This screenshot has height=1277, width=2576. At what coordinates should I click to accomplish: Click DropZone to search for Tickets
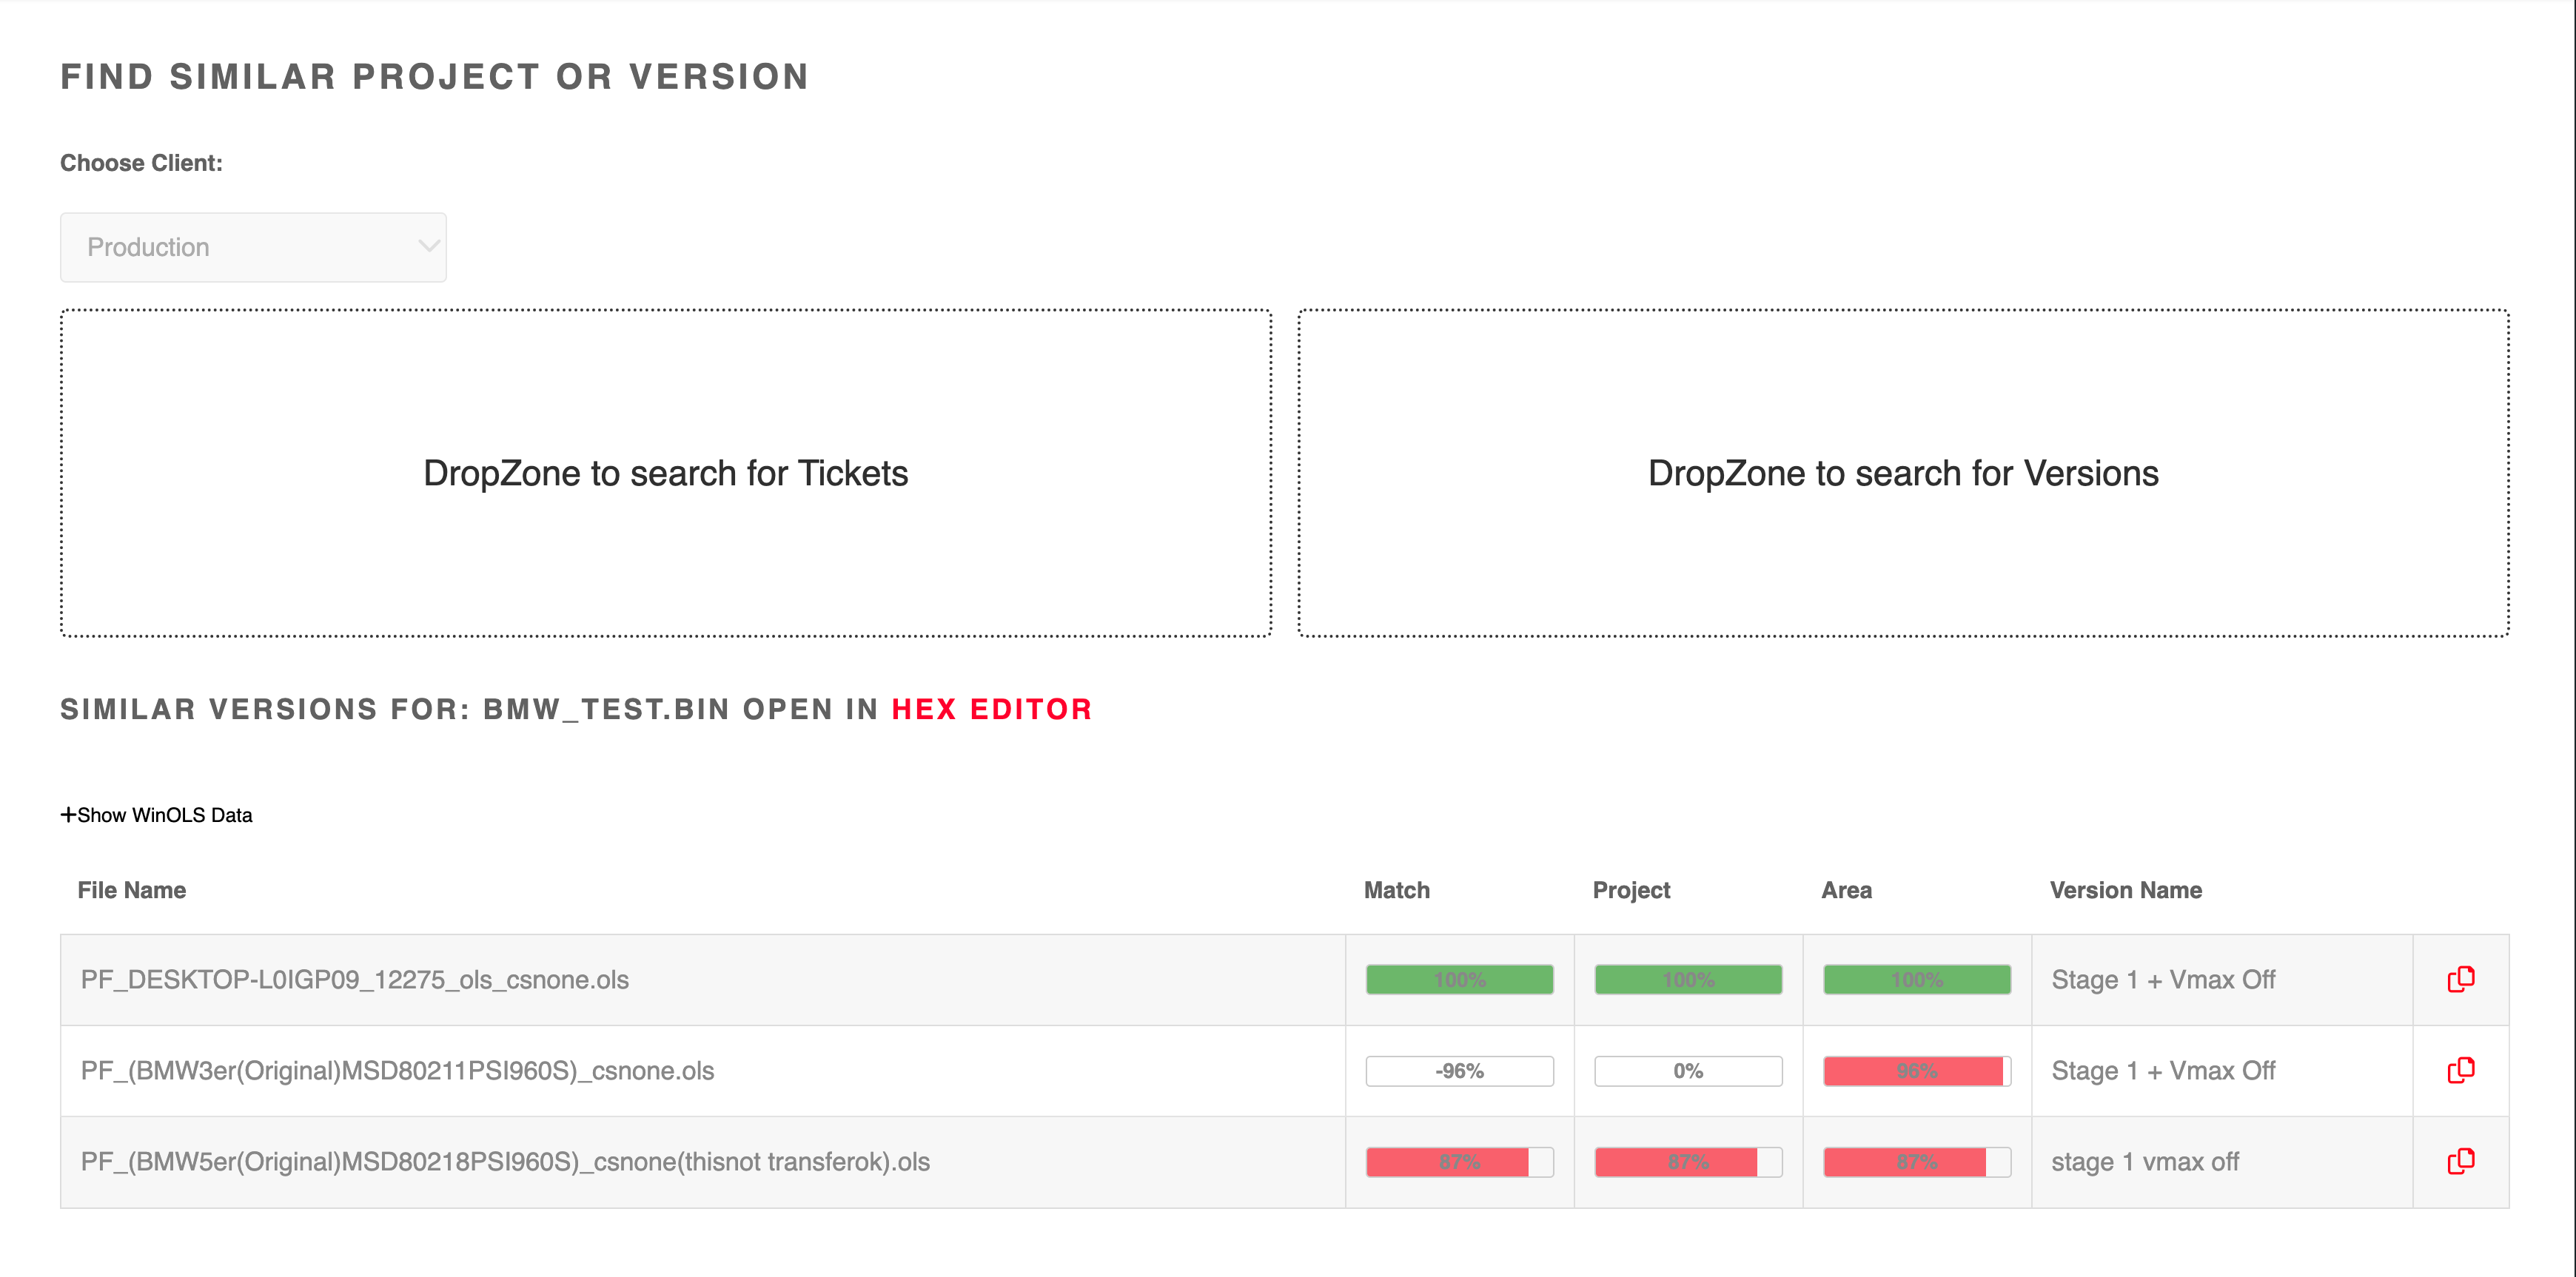665,473
